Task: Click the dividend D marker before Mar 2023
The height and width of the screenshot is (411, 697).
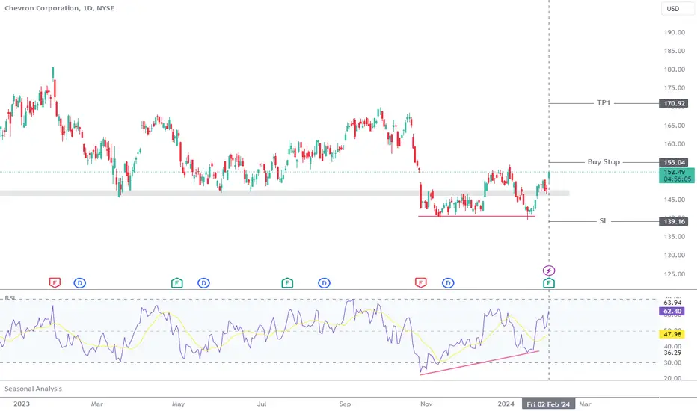Action: tap(79, 283)
